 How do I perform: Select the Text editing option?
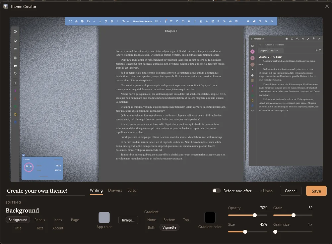click(39, 228)
